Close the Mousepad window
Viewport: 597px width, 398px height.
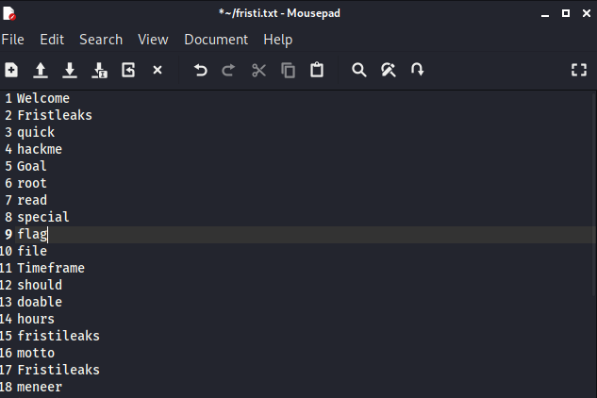click(587, 14)
